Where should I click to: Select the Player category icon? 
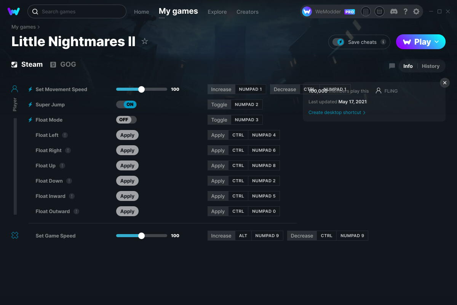click(15, 89)
